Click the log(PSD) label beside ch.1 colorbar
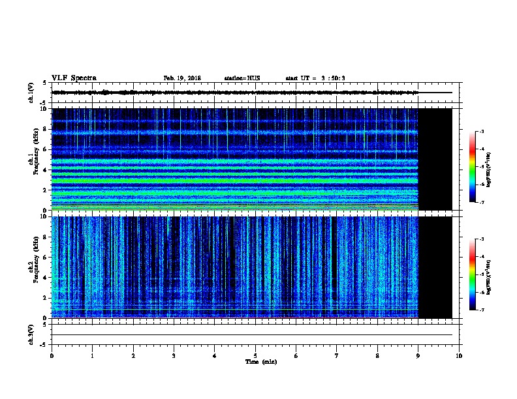Screen dimensions: 517x399 [x=489, y=170]
